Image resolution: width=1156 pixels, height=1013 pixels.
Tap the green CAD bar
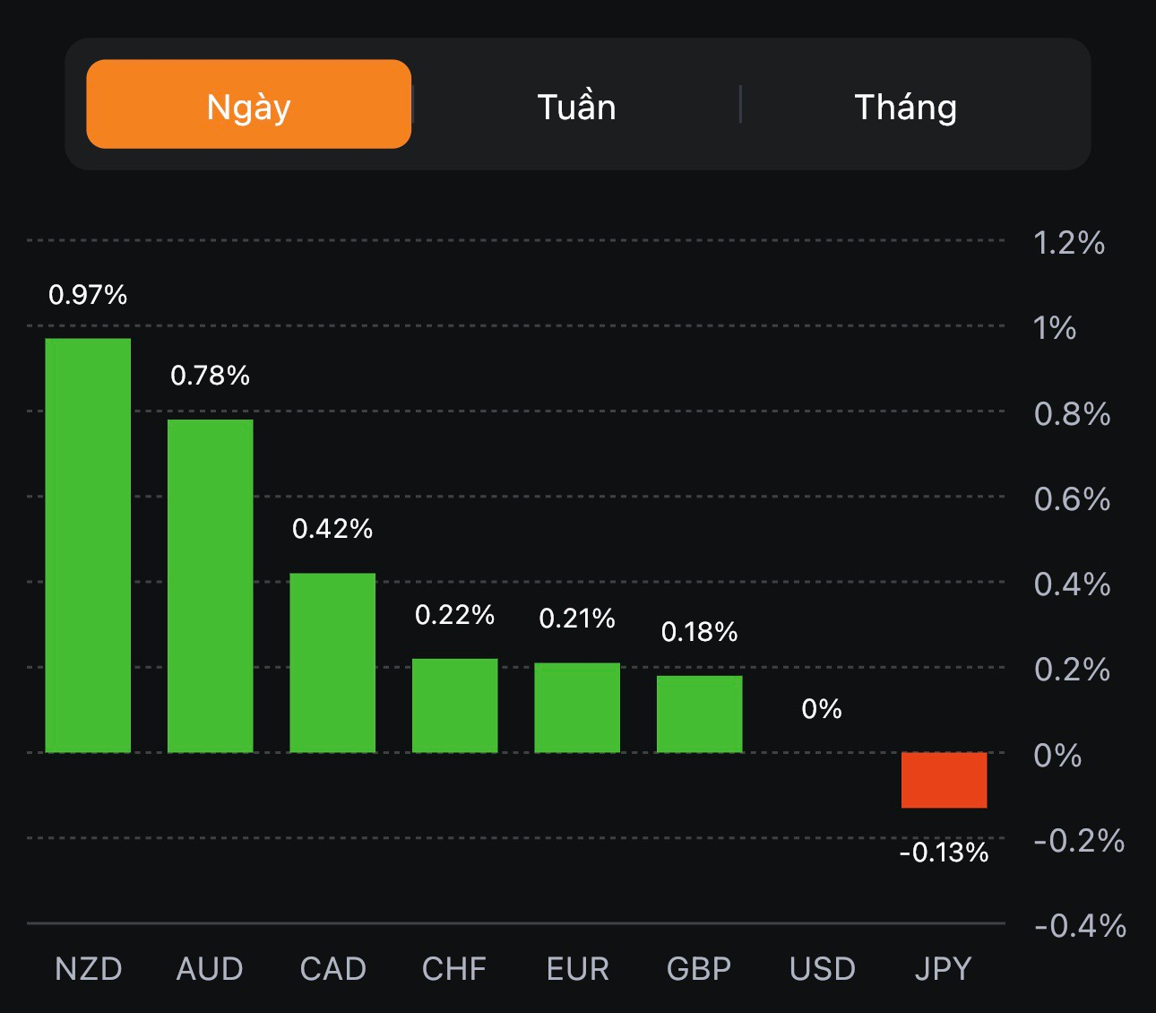click(332, 662)
